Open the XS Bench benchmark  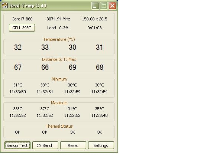[x=45, y=145]
